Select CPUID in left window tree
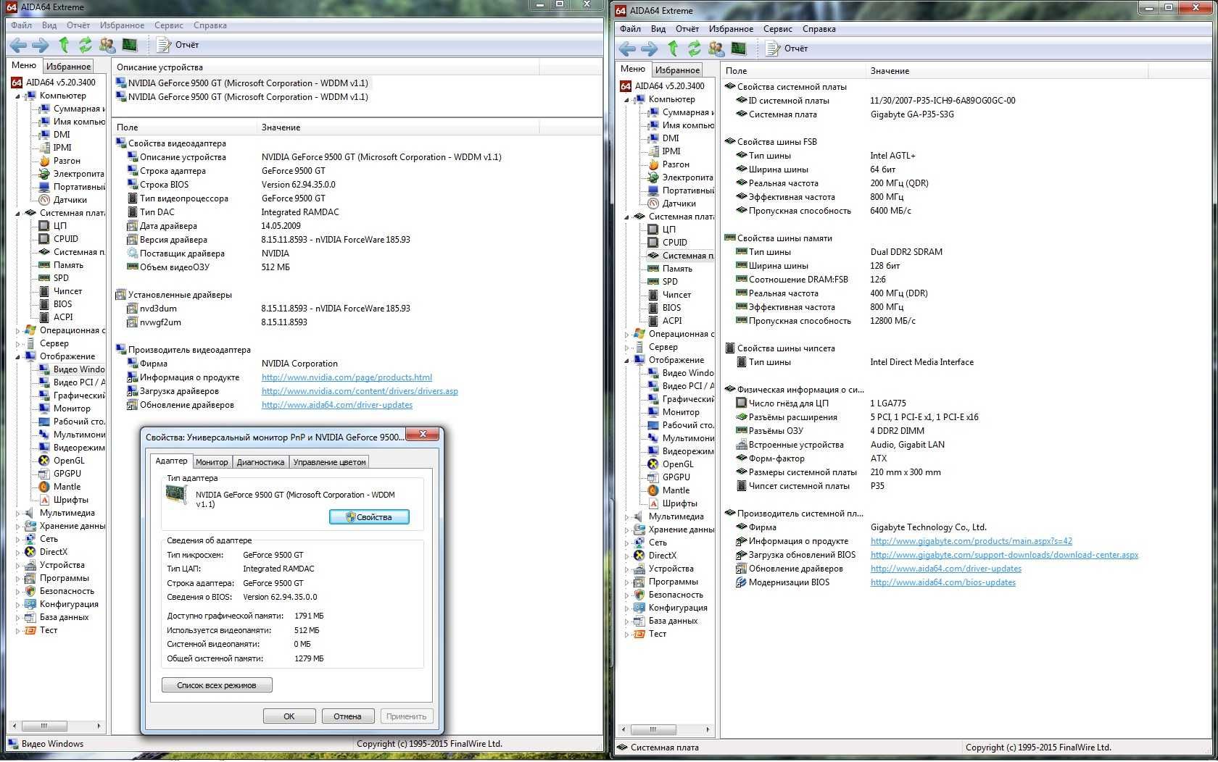This screenshot has height=762, width=1218. 66,239
